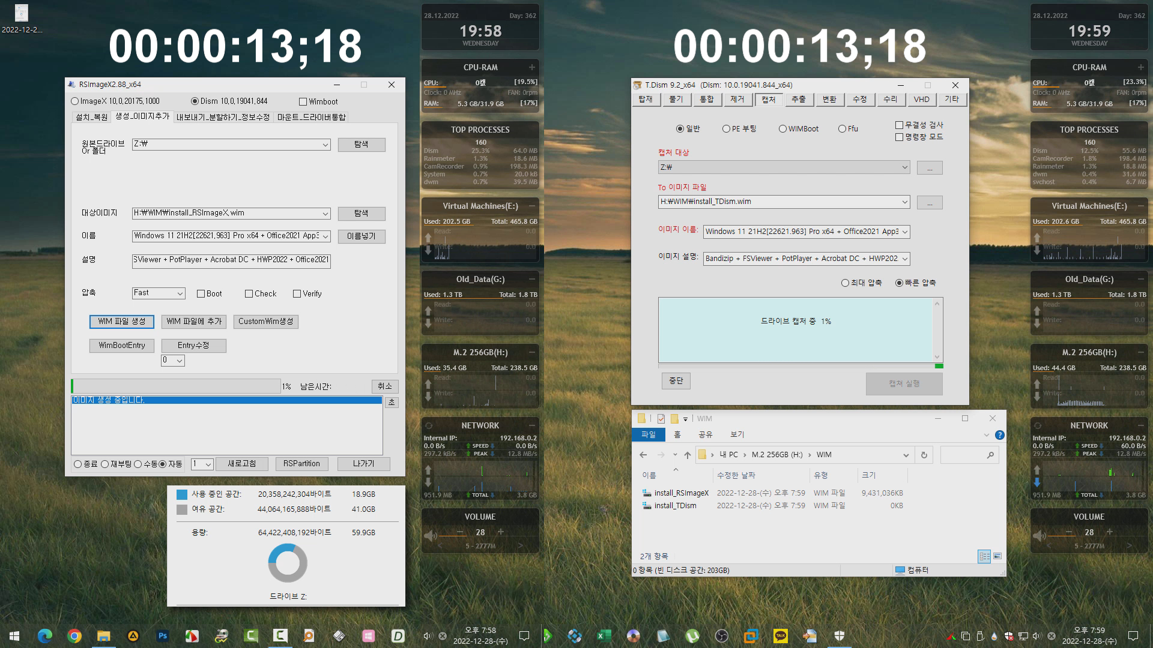
Task: Go back in the WIM Explorer window
Action: tap(643, 455)
